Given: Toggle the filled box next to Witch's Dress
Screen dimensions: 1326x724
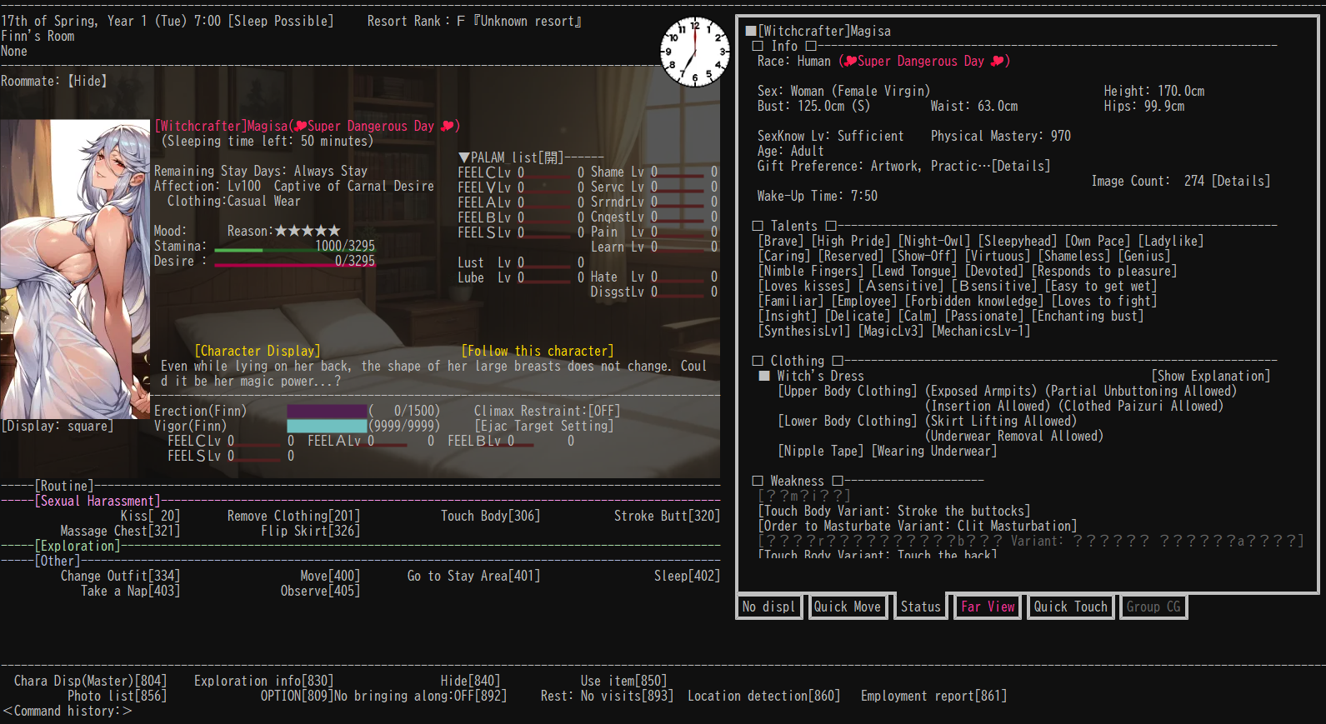Looking at the screenshot, I should coord(764,376).
